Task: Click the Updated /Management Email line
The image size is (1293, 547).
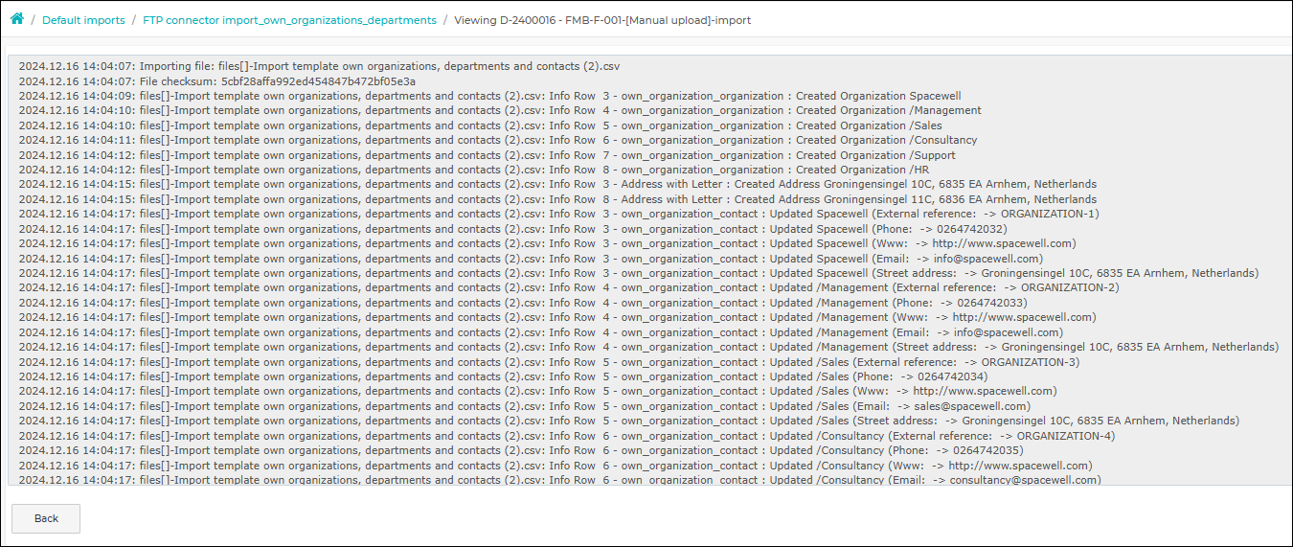Action: 541,332
